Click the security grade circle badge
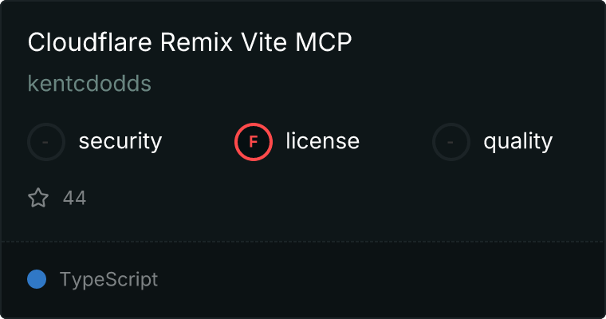 click(x=46, y=142)
